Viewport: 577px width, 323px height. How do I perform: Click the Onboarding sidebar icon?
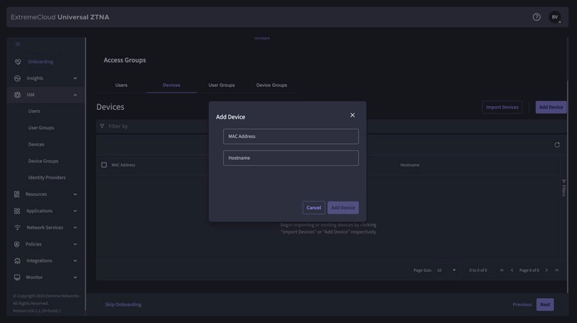coord(18,61)
